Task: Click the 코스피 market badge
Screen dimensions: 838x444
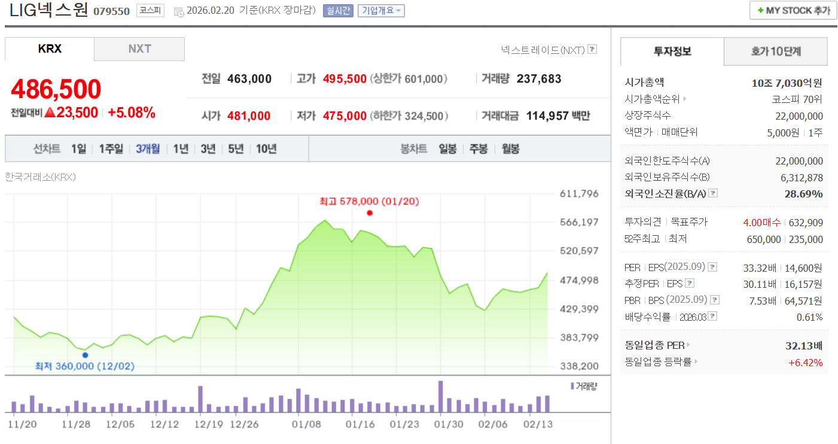Action: pyautogui.click(x=150, y=11)
